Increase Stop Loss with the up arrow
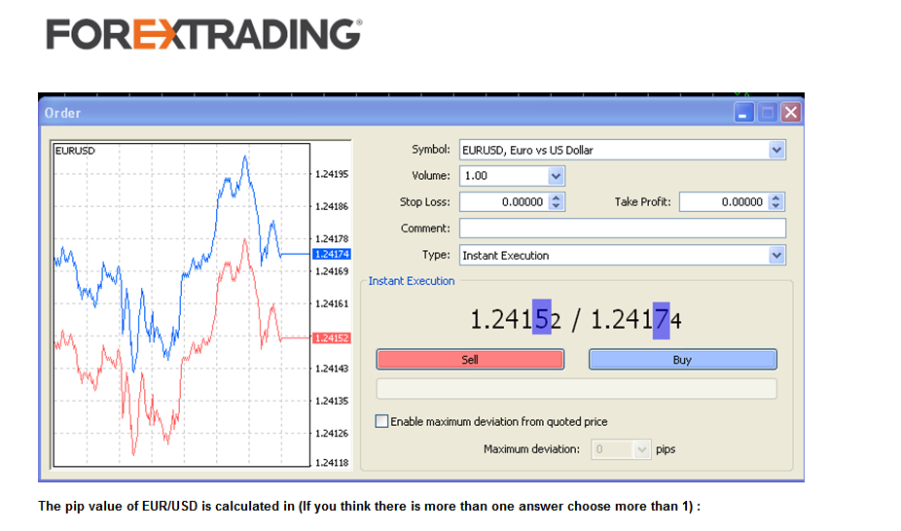Viewport: 901px width, 531px height. 556,198
